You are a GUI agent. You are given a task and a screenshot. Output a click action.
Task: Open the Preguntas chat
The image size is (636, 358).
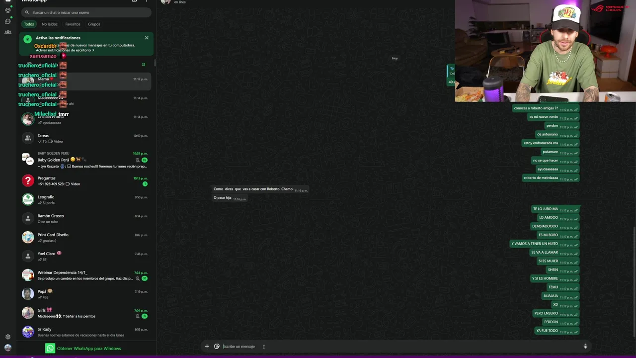85,180
